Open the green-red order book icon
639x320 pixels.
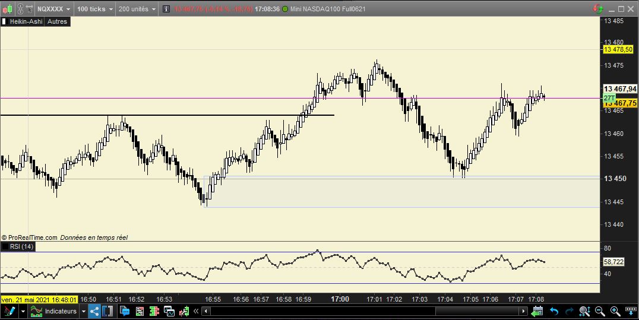pos(154,312)
